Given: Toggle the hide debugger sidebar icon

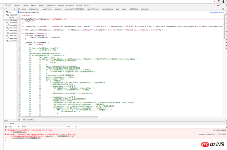Looking at the screenshot, I should point(223,9).
